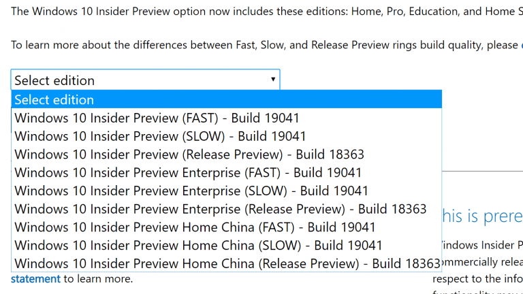The height and width of the screenshot is (294, 523).
Task: Open the statement link
Action: point(35,279)
